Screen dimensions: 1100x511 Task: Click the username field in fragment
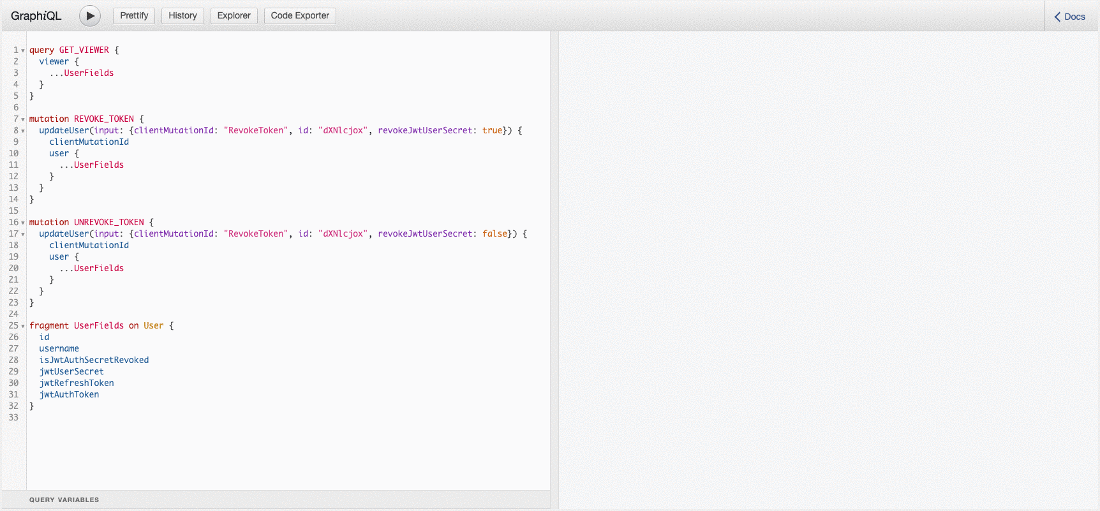click(x=59, y=348)
